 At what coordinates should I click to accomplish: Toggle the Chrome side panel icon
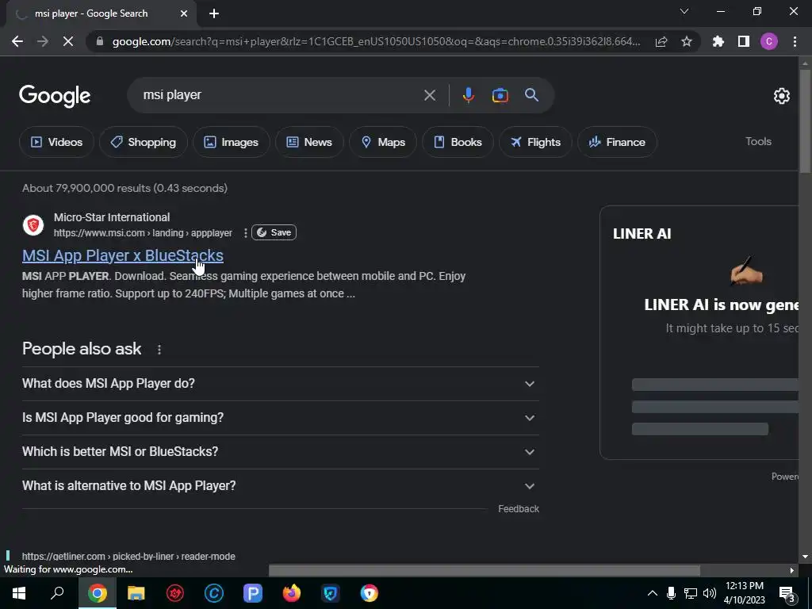[744, 41]
